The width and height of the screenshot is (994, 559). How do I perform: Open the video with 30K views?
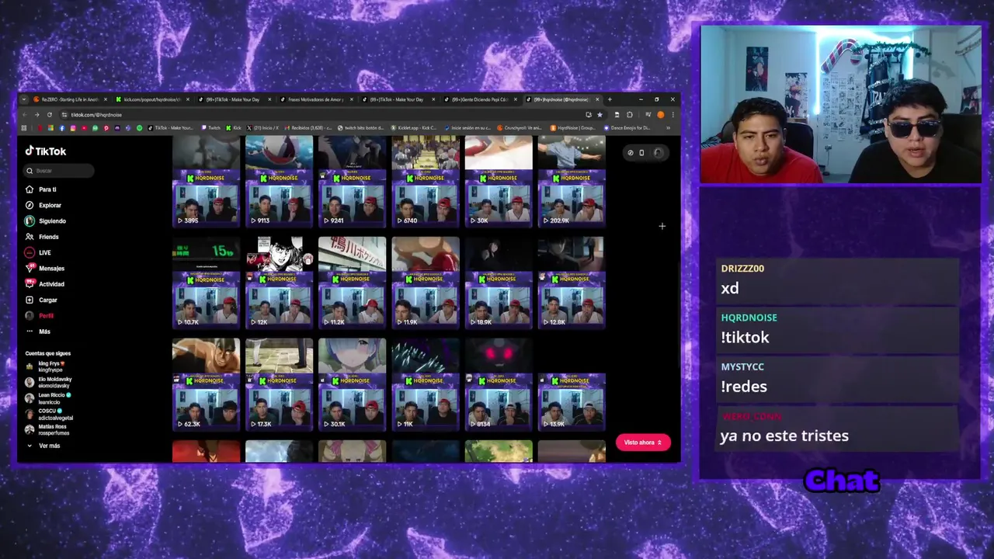[x=499, y=181]
